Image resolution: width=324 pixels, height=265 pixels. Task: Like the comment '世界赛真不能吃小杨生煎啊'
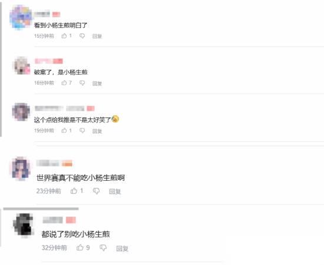click(x=74, y=191)
